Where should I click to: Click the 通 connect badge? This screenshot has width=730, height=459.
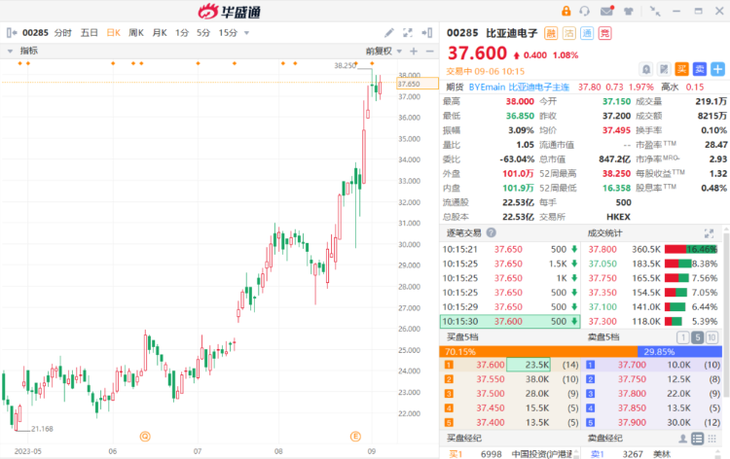tap(587, 33)
